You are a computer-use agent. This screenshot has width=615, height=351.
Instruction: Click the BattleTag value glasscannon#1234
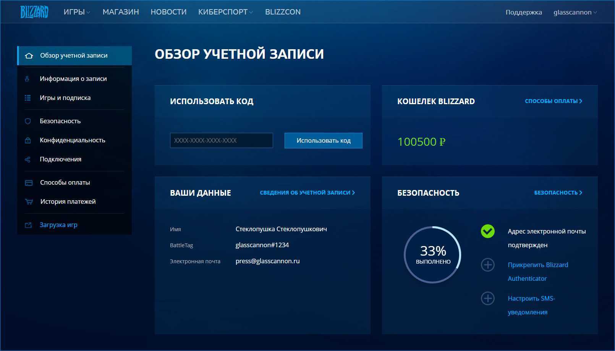coord(262,245)
